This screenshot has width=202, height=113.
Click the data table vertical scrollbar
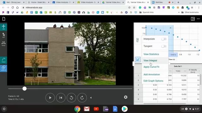(201, 79)
